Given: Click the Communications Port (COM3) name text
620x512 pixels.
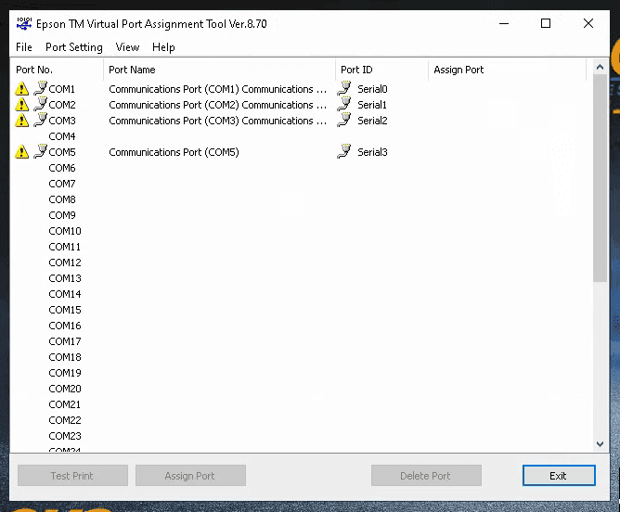Looking at the screenshot, I should (218, 121).
